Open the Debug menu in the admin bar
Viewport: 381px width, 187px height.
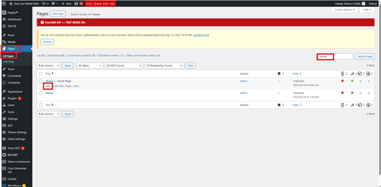coord(373,4)
